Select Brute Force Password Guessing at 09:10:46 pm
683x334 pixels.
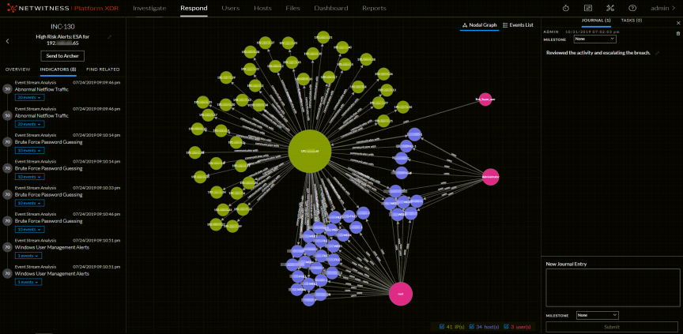49,221
